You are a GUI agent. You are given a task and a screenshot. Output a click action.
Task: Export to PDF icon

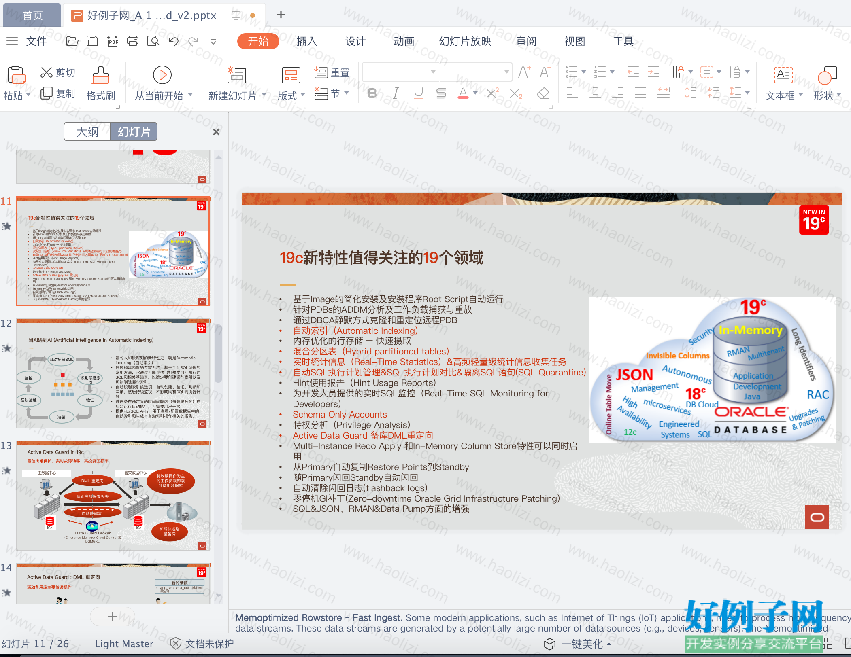(x=113, y=41)
